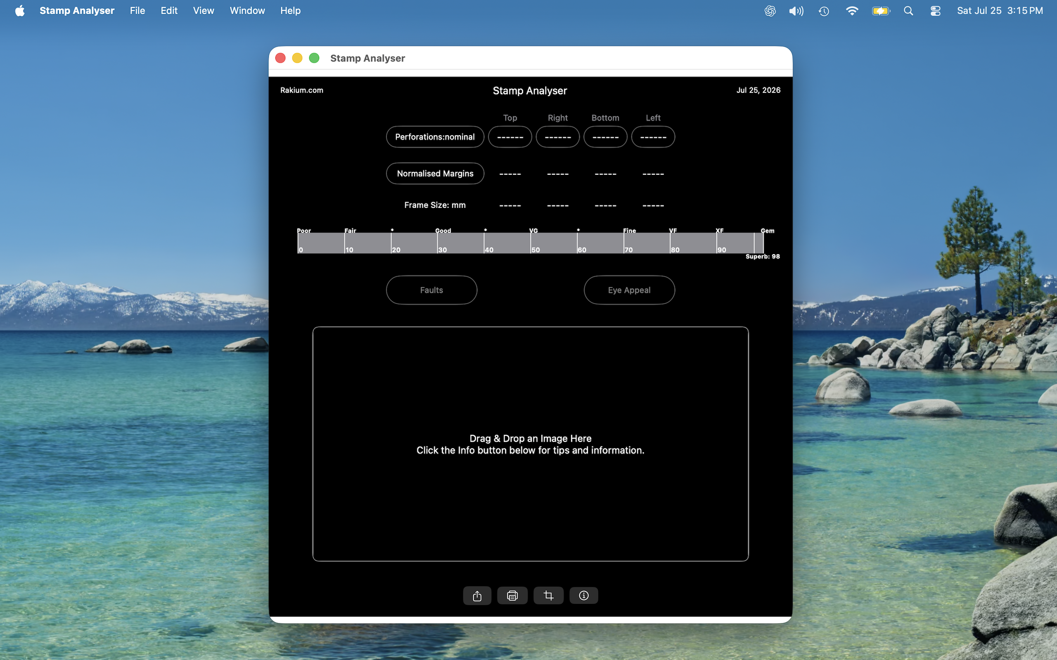Select the Left perforation value field
This screenshot has width=1057, height=660.
coord(653,137)
